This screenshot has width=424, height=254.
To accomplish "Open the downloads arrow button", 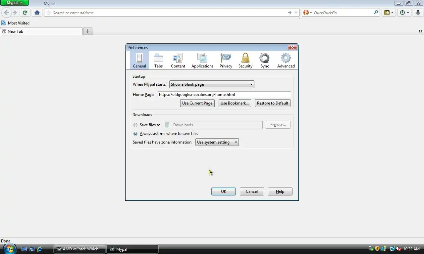I will (418, 13).
